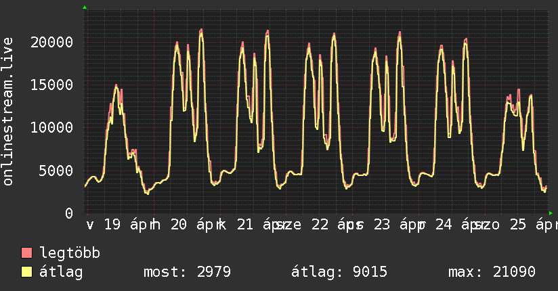Click the 'v 19 ápr' x-axis date label
Screen dimensions: 558x291
point(120,225)
